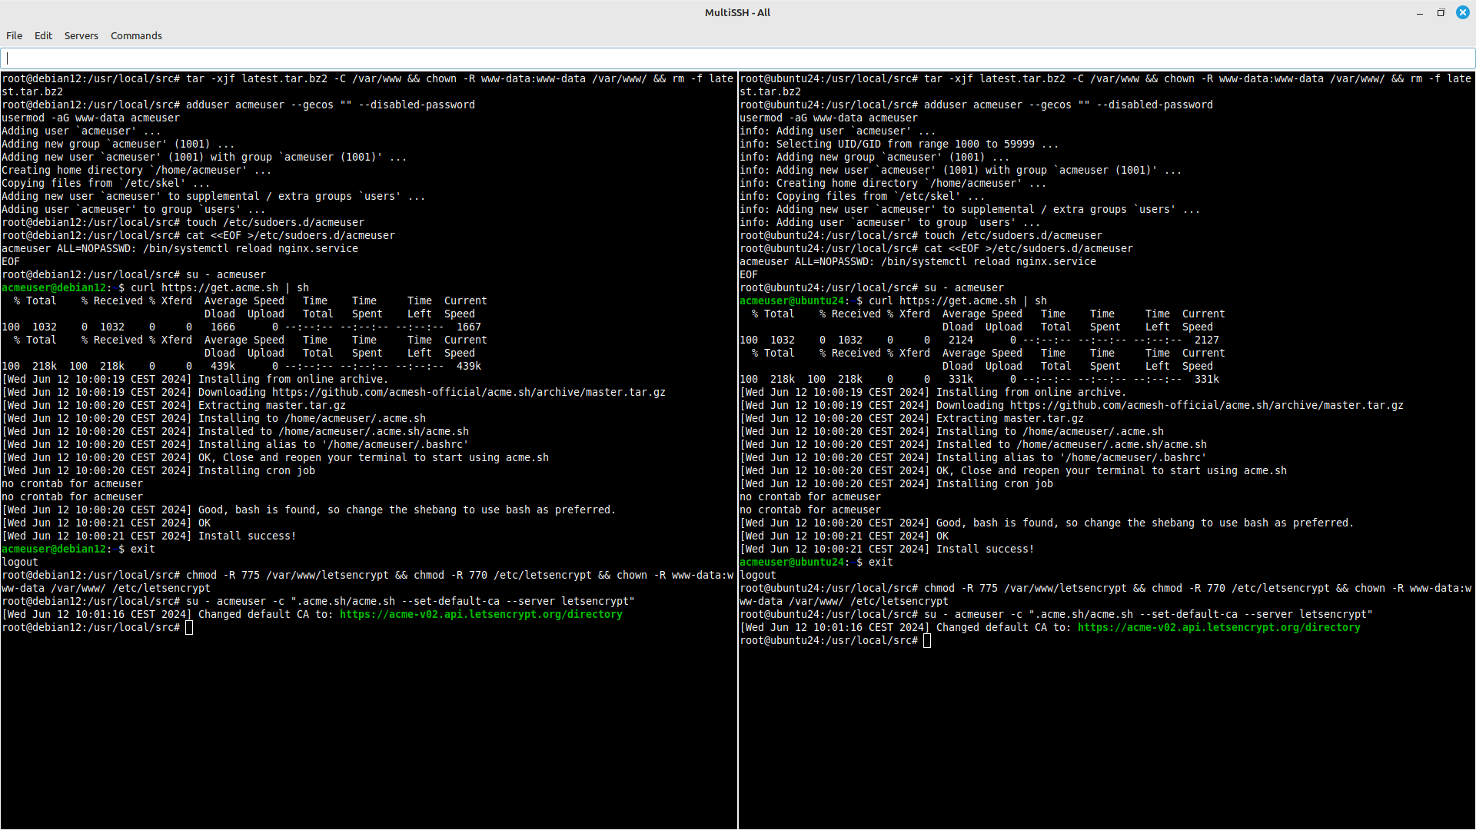Viewport: 1476px width, 830px height.
Task: Click the github master.tar.gz URL in debian12 pane
Action: coord(469,392)
